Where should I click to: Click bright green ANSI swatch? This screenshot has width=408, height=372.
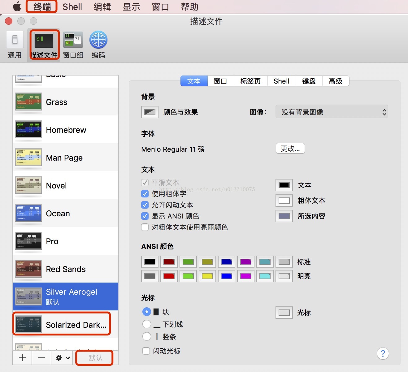(x=188, y=276)
